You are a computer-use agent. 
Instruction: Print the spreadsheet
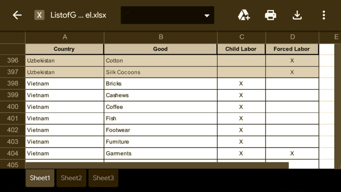click(270, 15)
